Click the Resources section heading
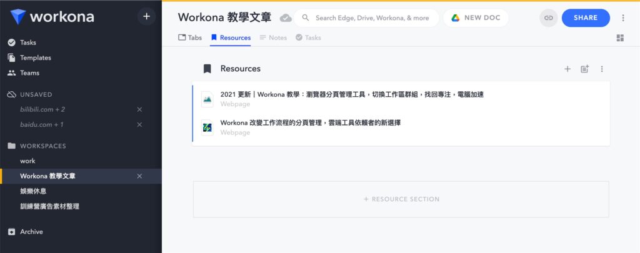This screenshot has height=253, width=640. (x=241, y=69)
